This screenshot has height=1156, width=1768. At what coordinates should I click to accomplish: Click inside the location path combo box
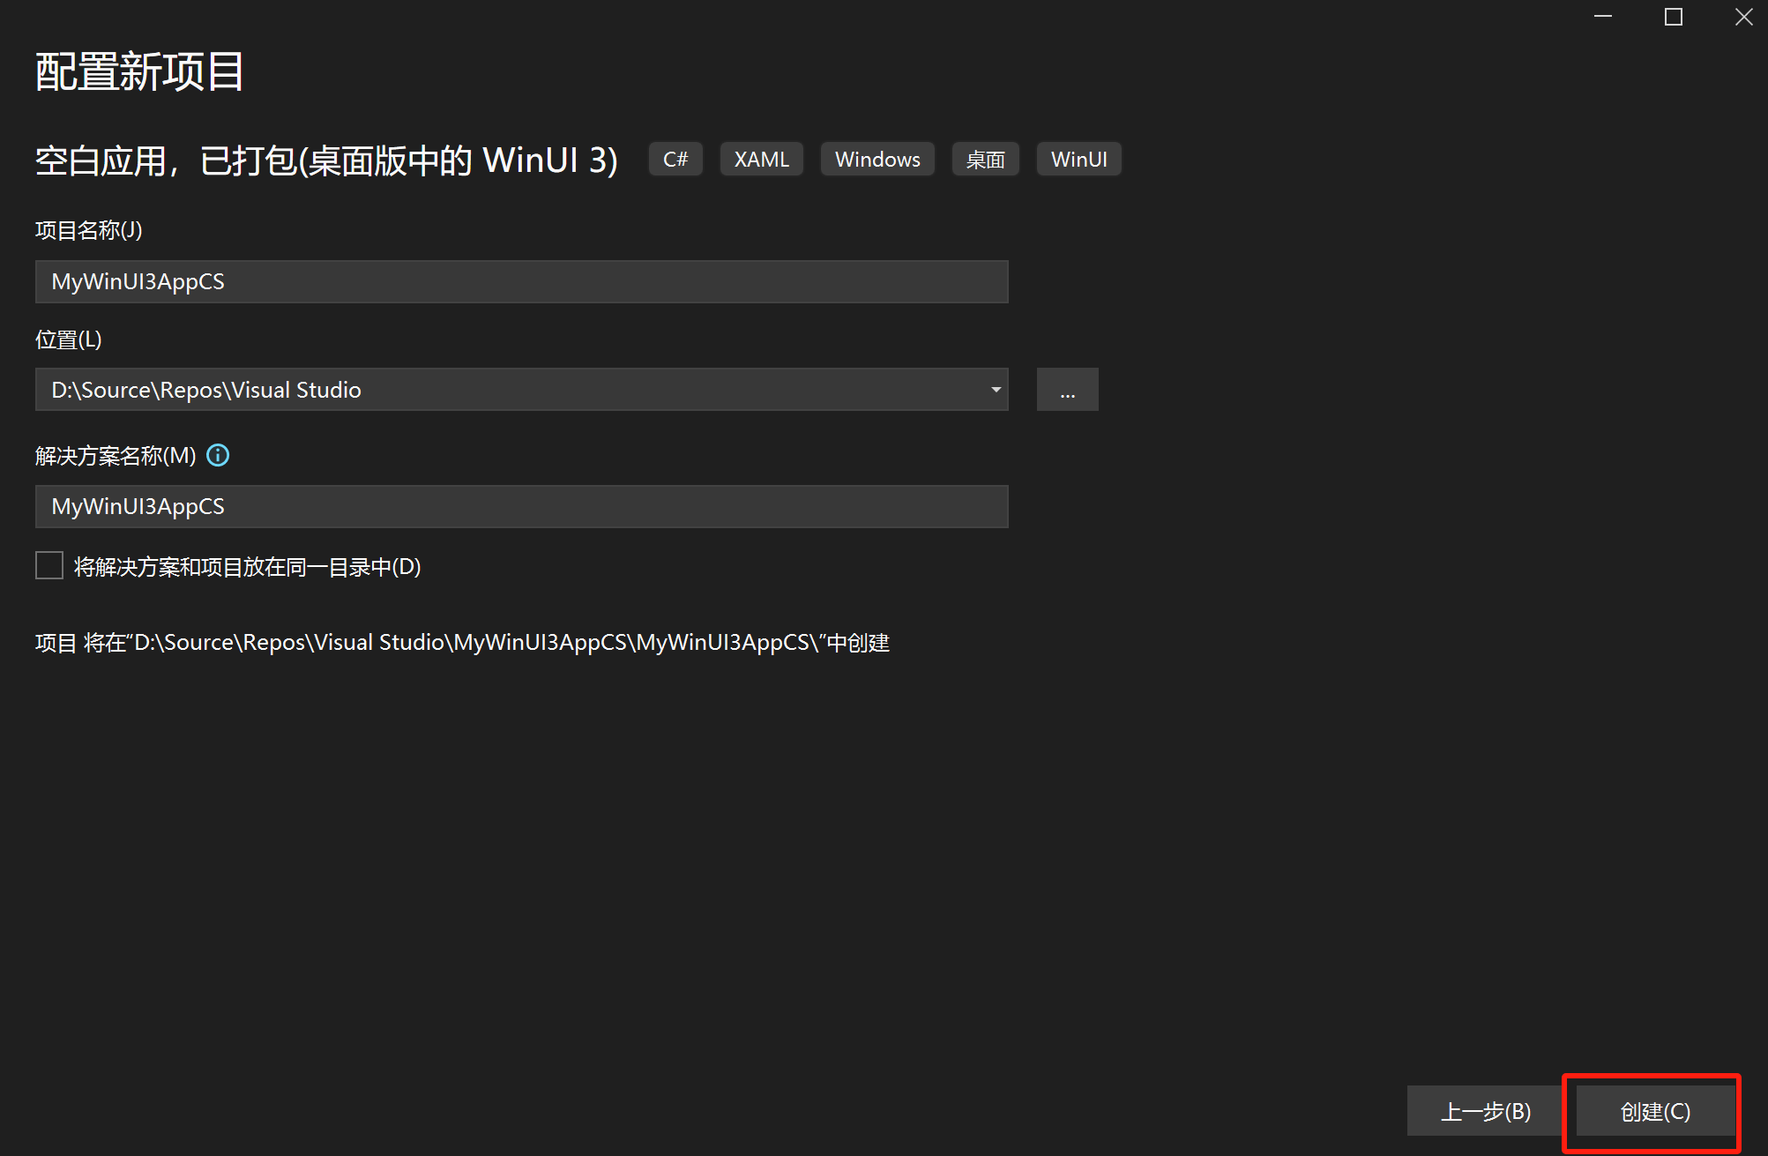click(x=511, y=390)
